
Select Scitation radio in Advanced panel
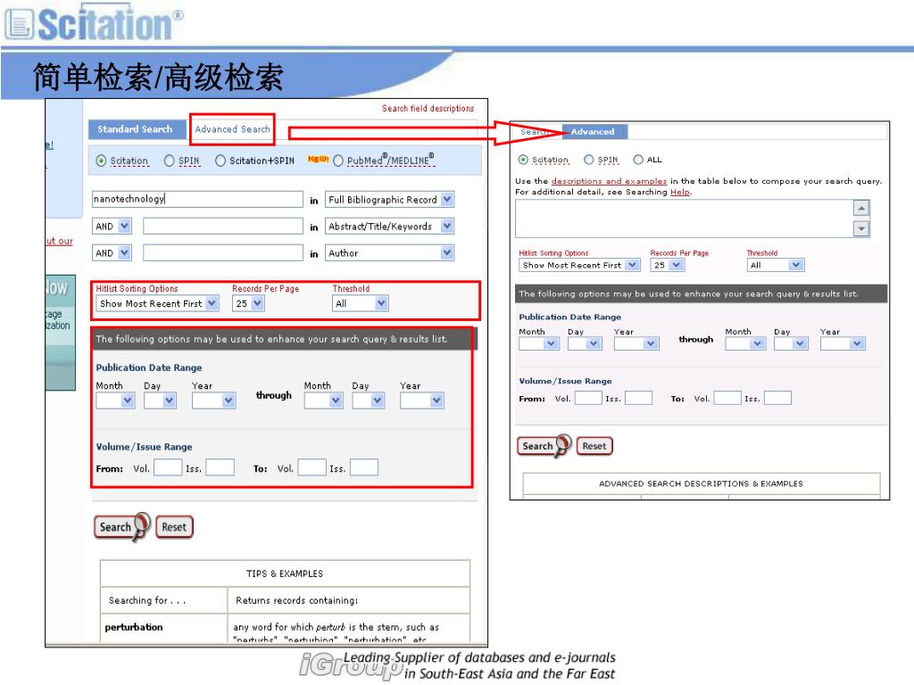523,160
